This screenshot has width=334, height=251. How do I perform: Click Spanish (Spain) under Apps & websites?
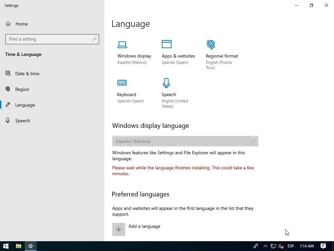tap(175, 62)
